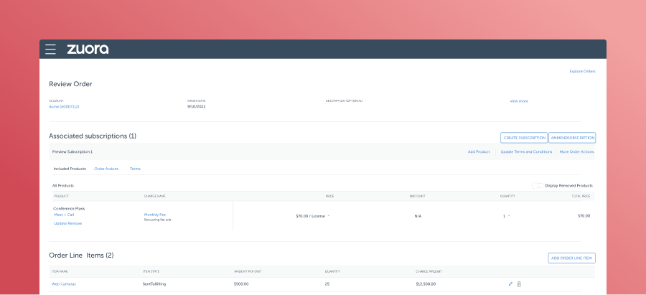Expand the price dropdown for Monthly Fee

tap(329, 215)
